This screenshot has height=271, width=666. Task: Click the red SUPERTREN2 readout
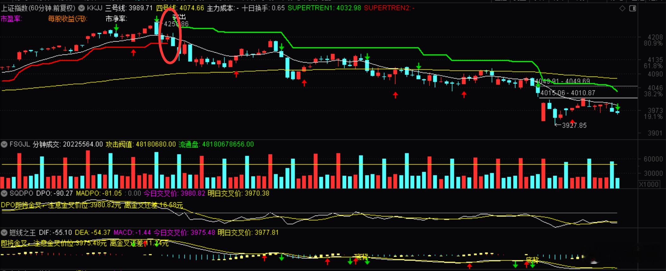coord(389,8)
